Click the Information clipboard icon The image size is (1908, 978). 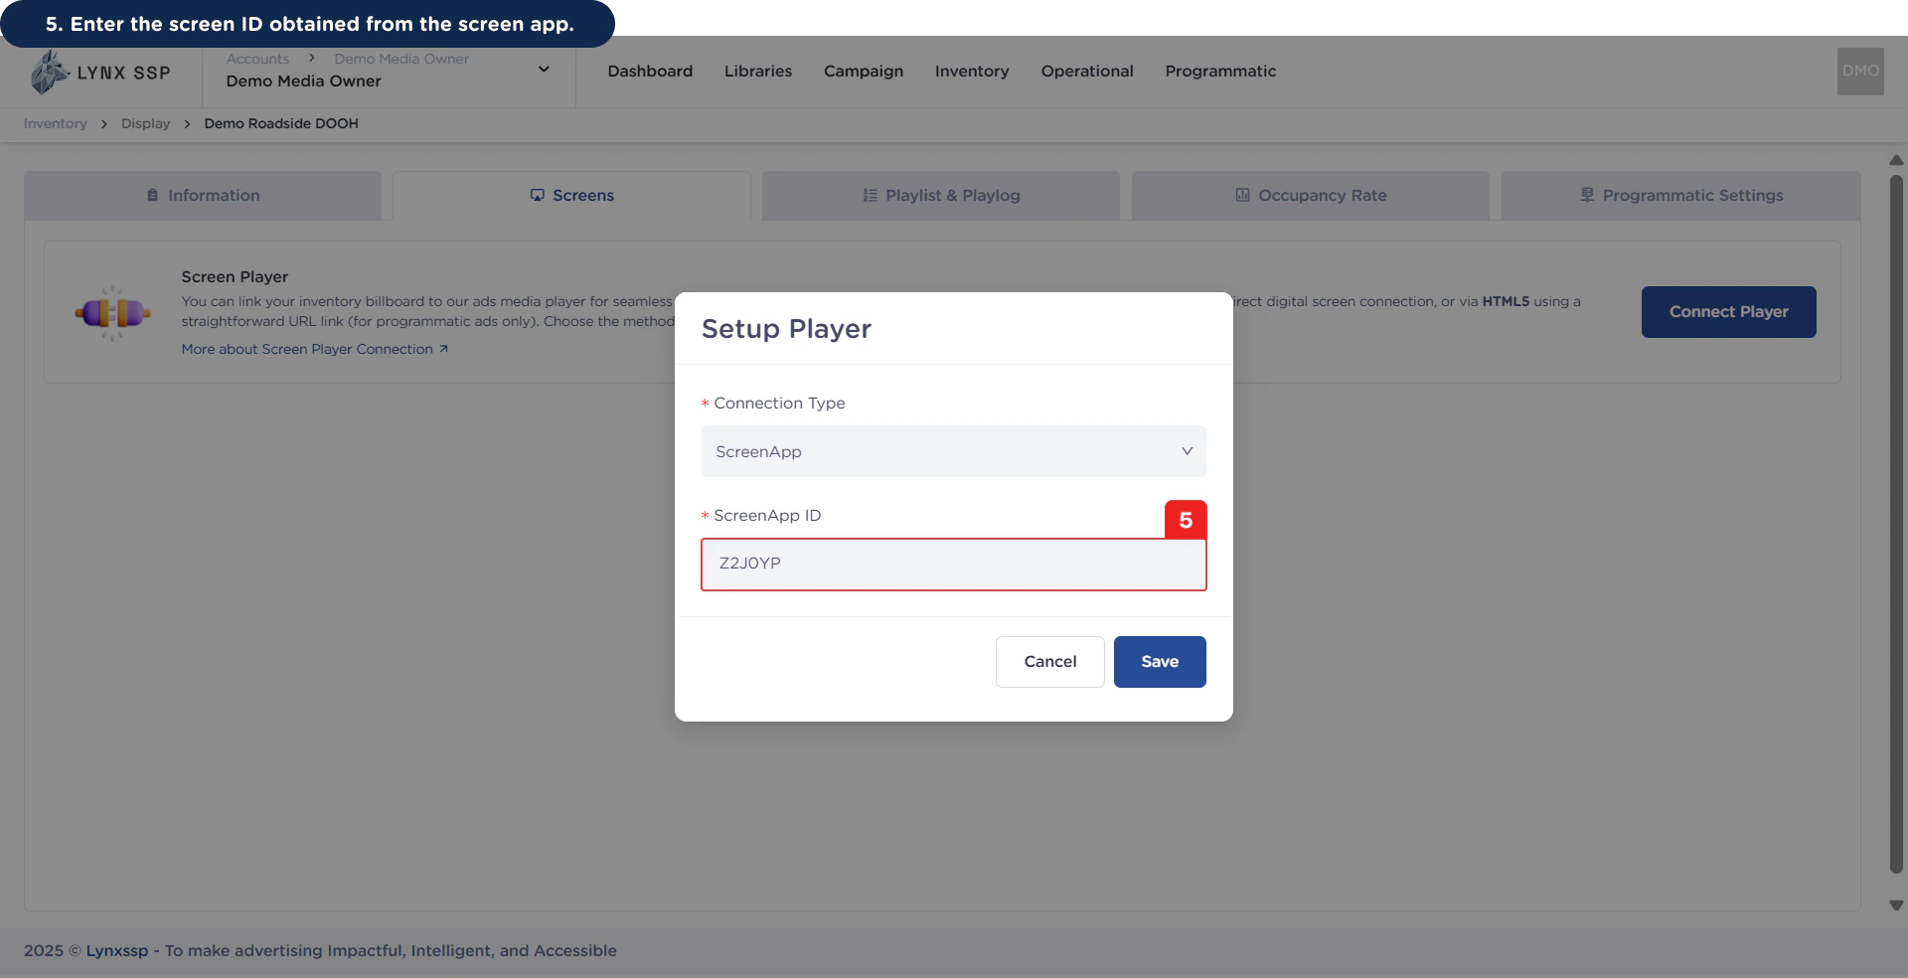click(x=151, y=195)
